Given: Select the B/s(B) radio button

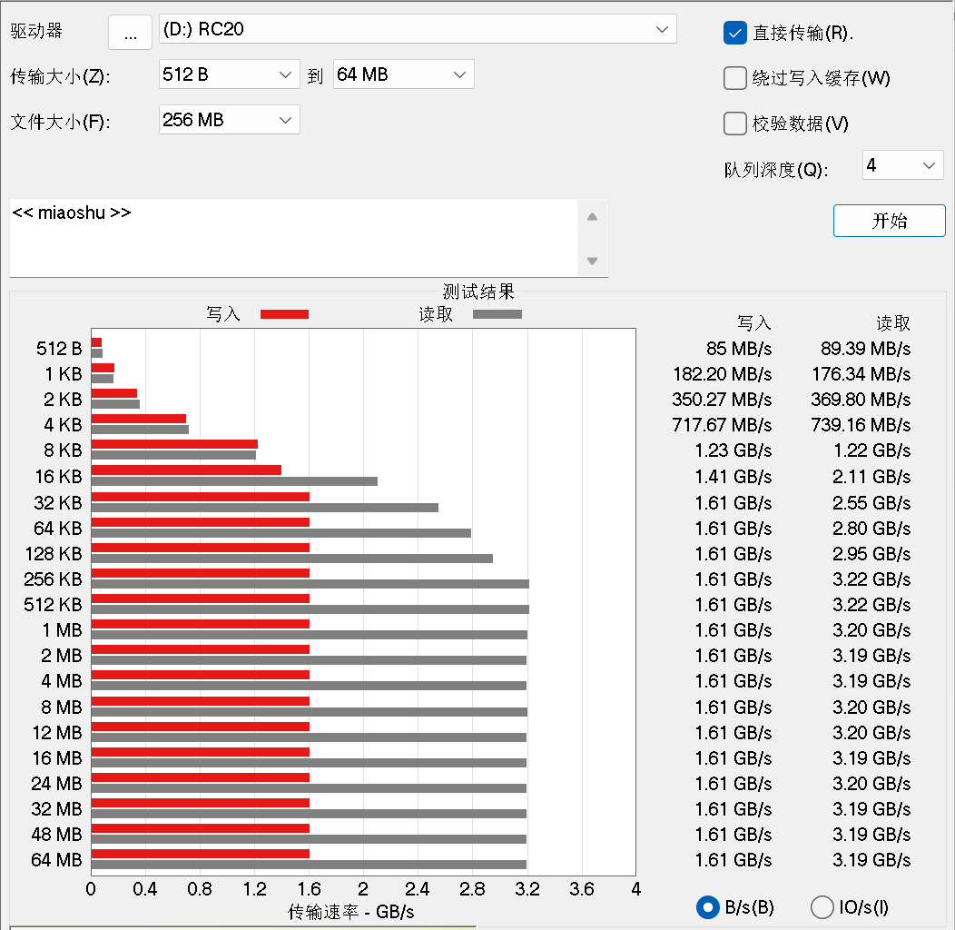Looking at the screenshot, I should (x=708, y=907).
